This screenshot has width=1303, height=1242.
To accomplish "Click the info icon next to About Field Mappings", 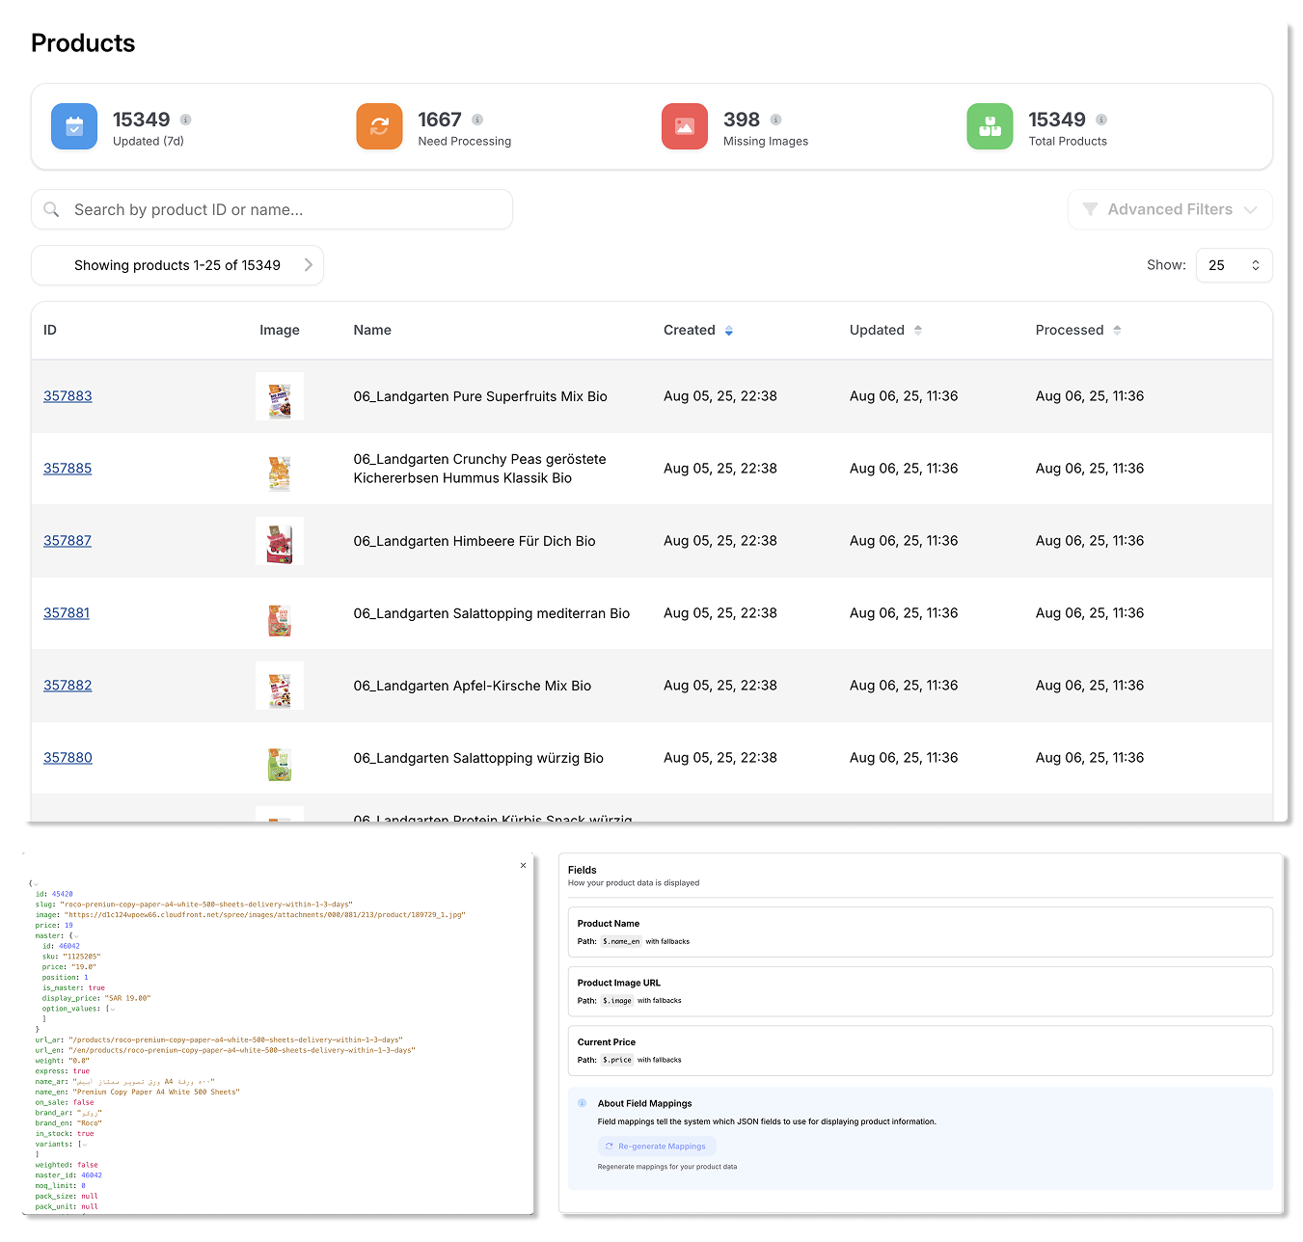I will (582, 1103).
